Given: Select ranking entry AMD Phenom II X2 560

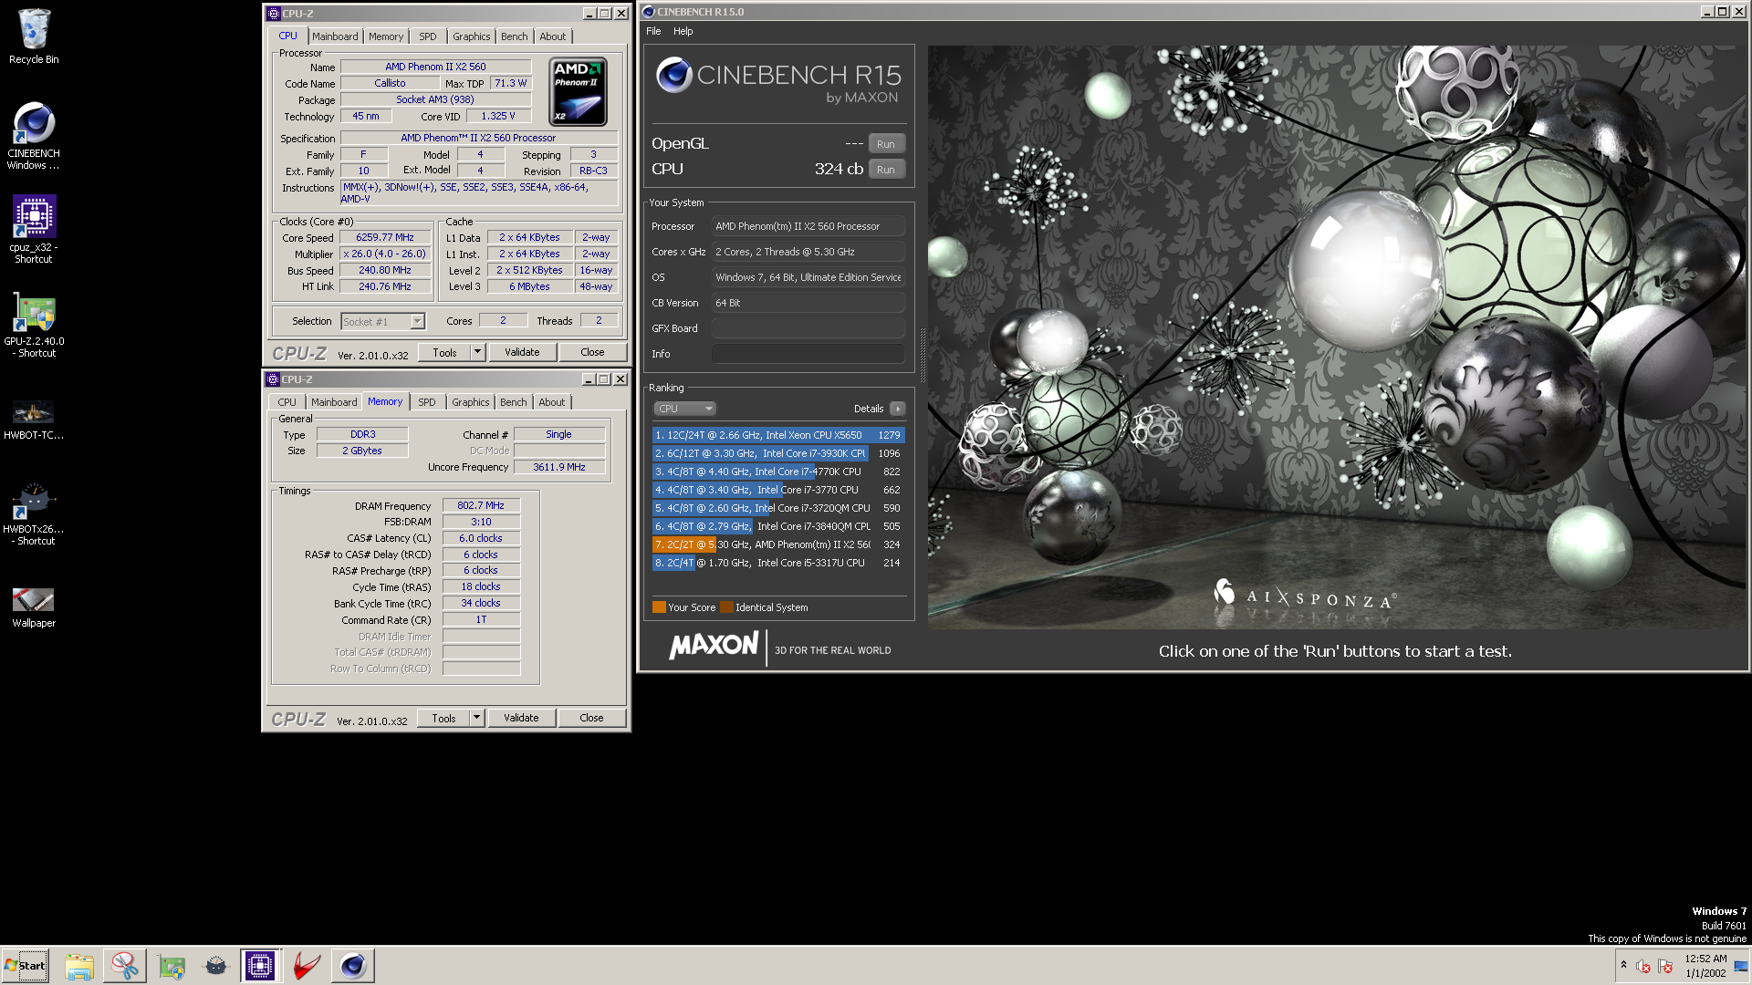Looking at the screenshot, I should pyautogui.click(x=778, y=544).
